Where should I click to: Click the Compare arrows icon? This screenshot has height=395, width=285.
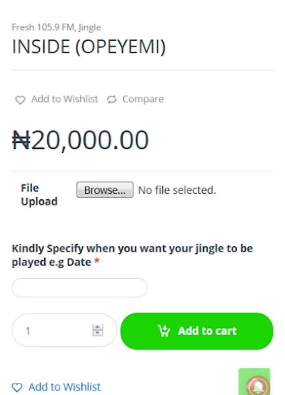point(112,100)
